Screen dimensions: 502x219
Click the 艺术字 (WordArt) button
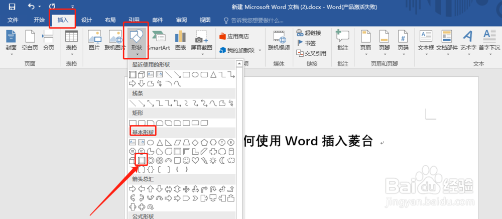pos(468,43)
